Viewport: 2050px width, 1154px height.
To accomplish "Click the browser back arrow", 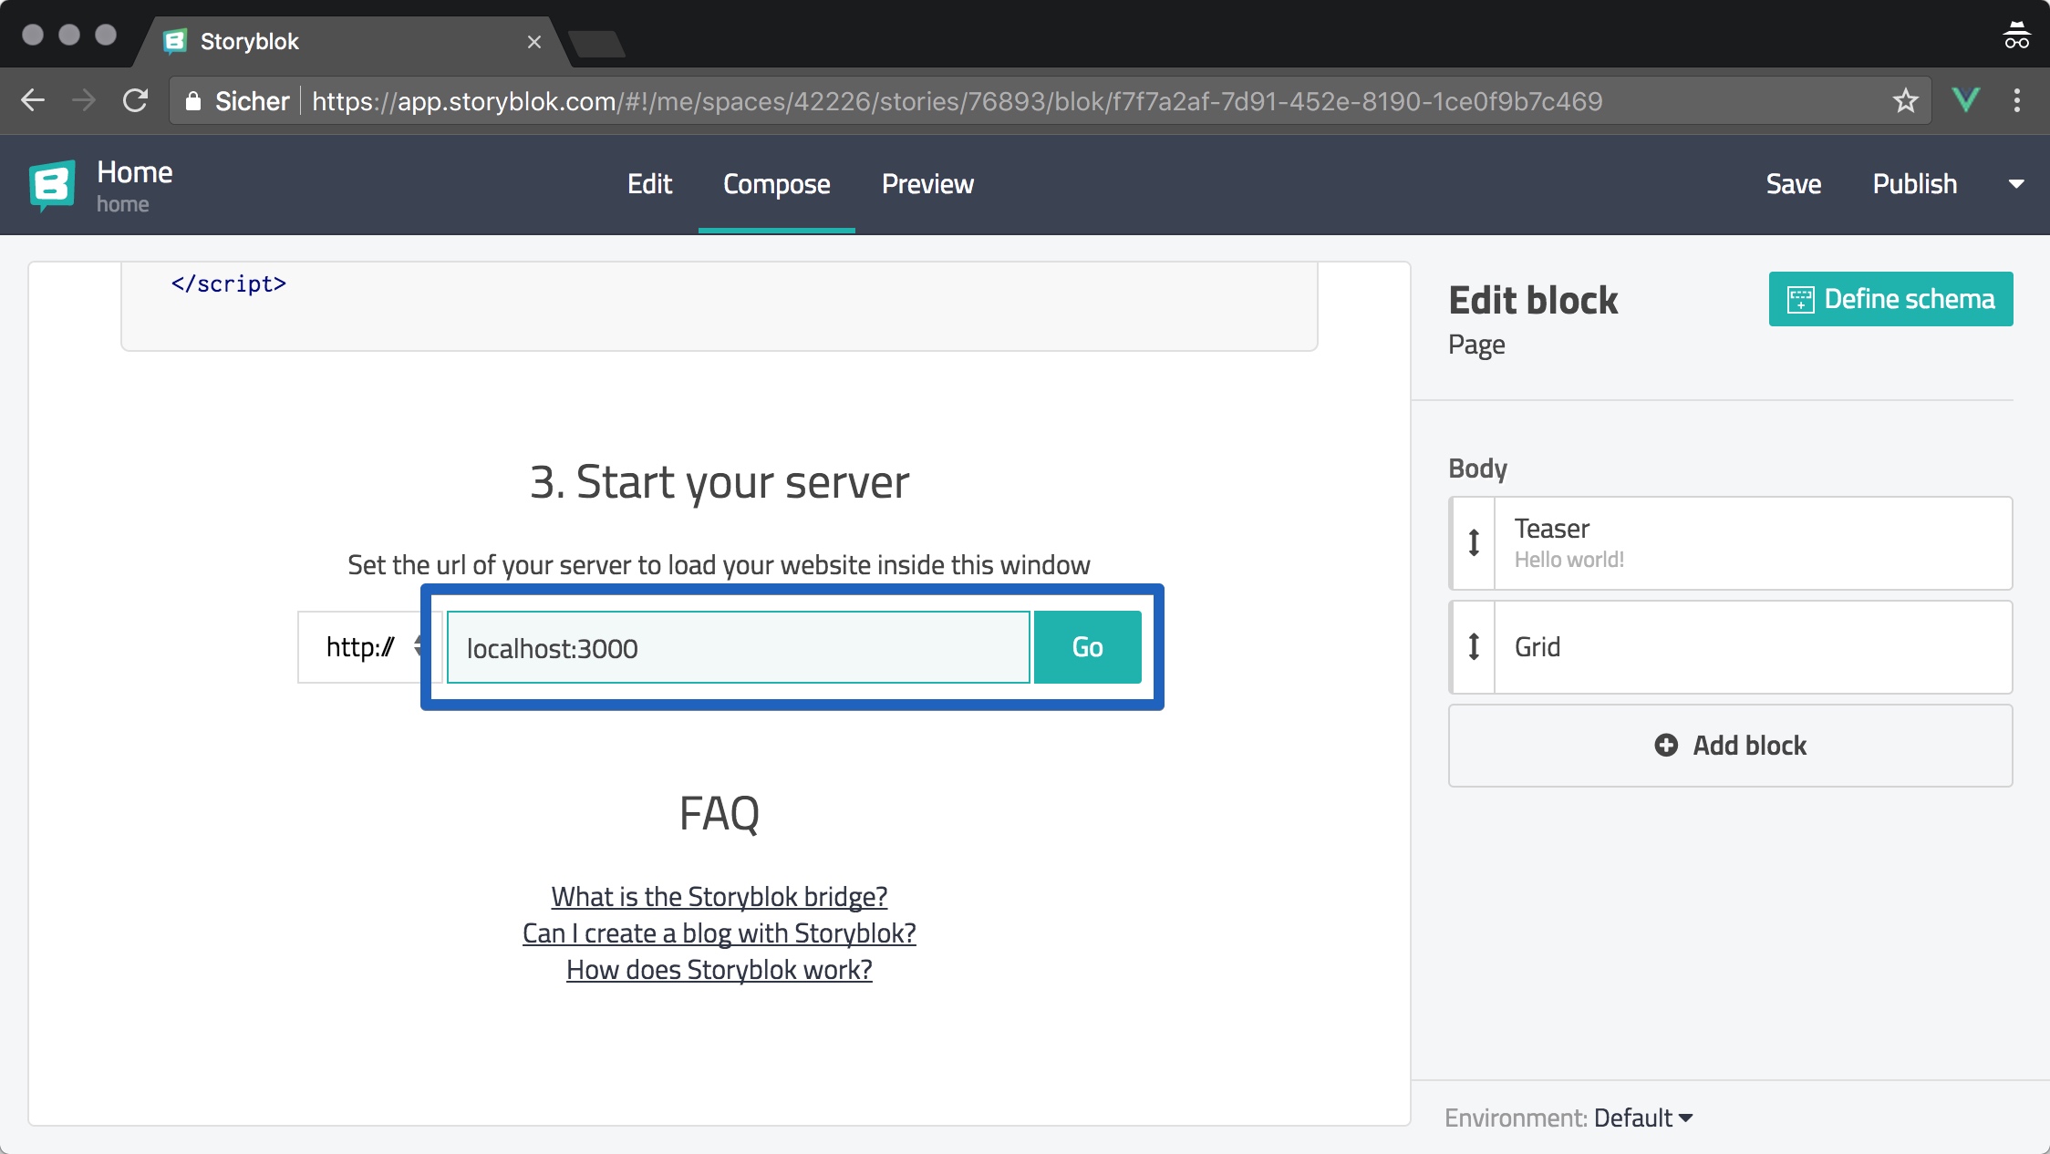I will [x=33, y=100].
